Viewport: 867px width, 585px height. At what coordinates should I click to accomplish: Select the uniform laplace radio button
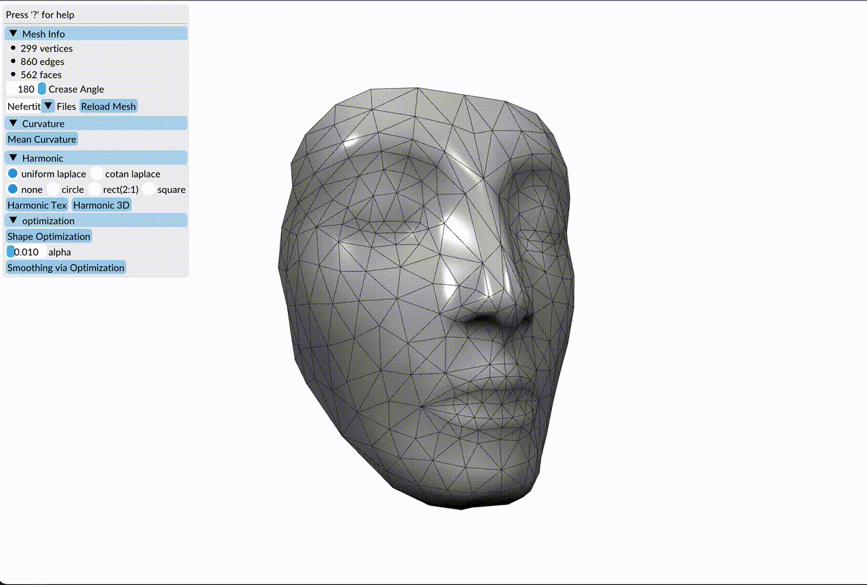click(x=13, y=174)
